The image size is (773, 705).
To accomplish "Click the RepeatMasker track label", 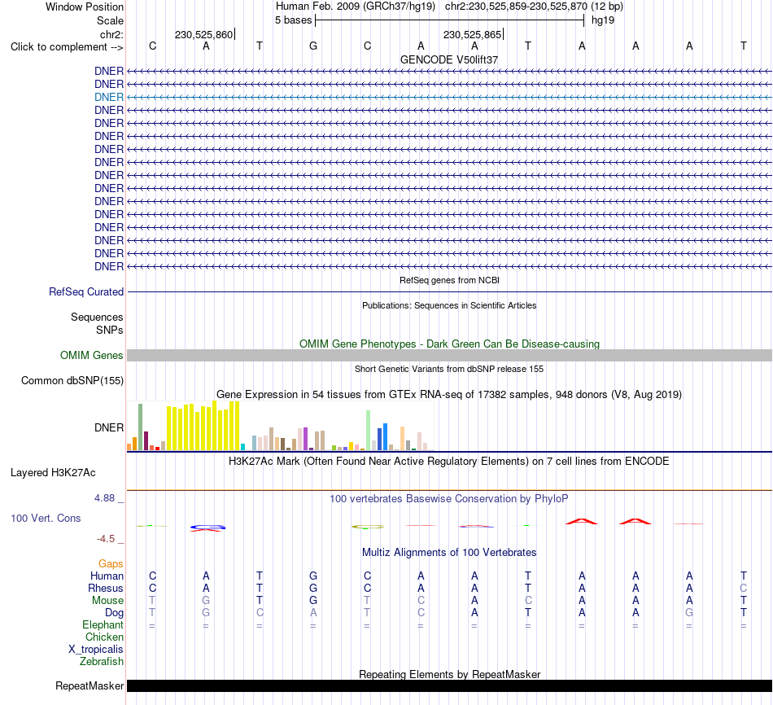I will point(90,685).
